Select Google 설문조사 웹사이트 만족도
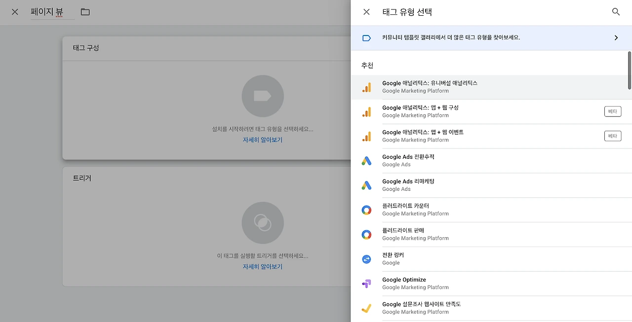The height and width of the screenshot is (322, 632). tap(491, 308)
